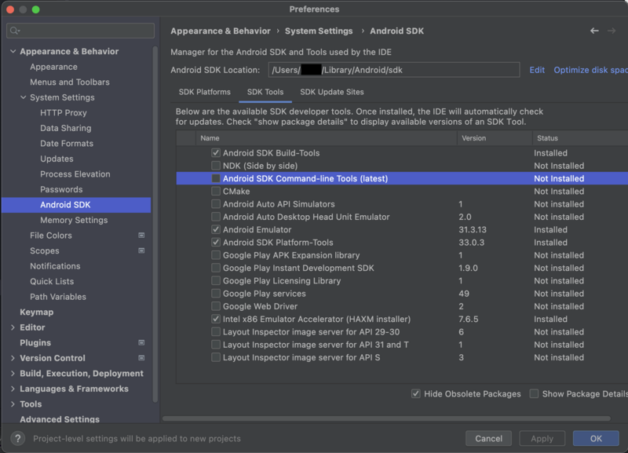
Task: Click the Apply button
Action: 542,438
